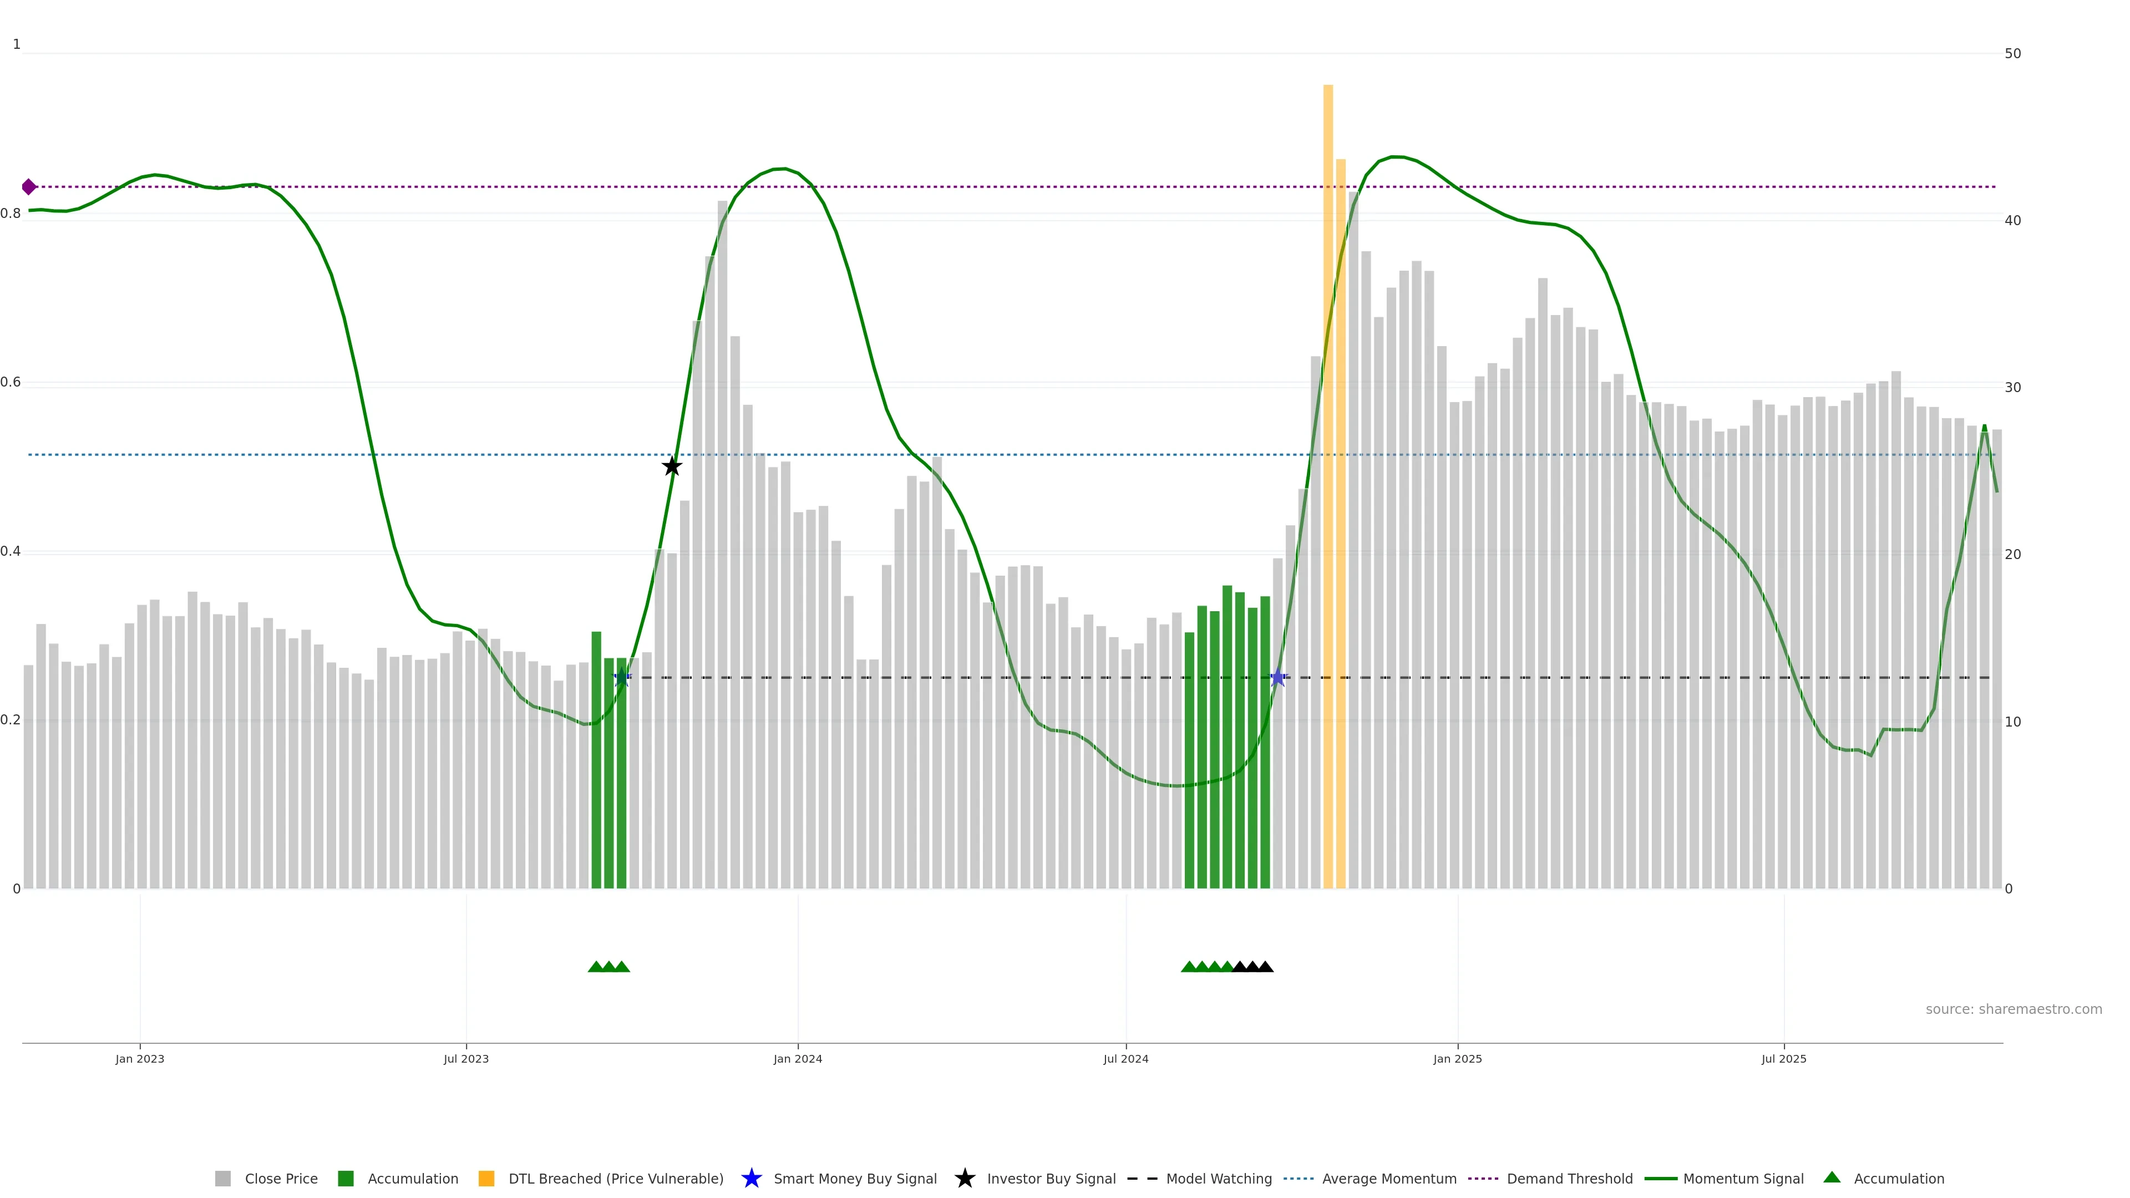This screenshot has width=2130, height=1198.
Task: Click the Jan 2024 axis label
Action: (797, 1058)
